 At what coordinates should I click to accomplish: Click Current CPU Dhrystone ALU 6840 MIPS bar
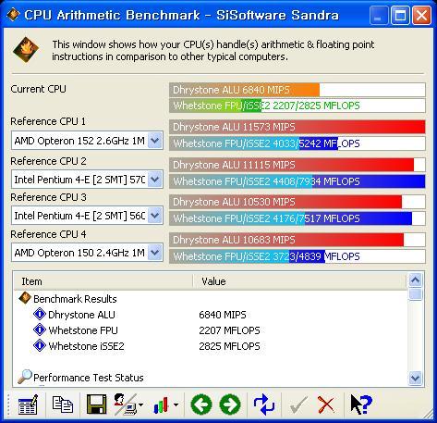tap(297, 90)
